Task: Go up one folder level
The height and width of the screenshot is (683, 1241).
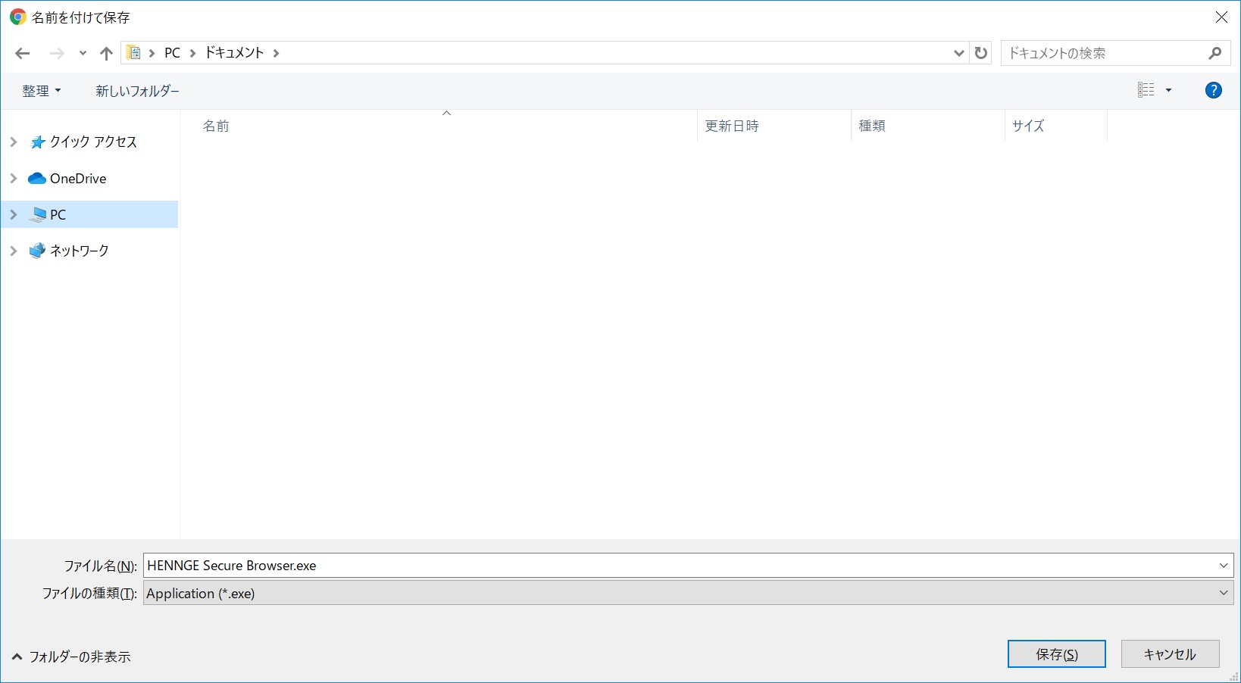Action: tap(106, 53)
